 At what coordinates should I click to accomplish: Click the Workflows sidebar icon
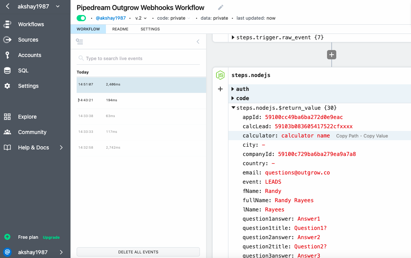[x=7, y=24]
